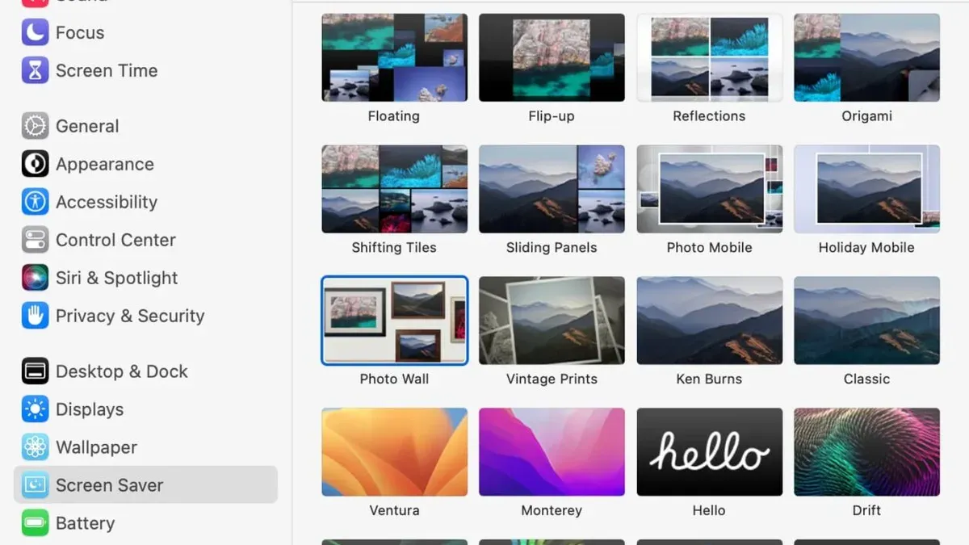The width and height of the screenshot is (969, 545).
Task: Click the "Shifting Tiles" caption text
Action: pos(394,248)
